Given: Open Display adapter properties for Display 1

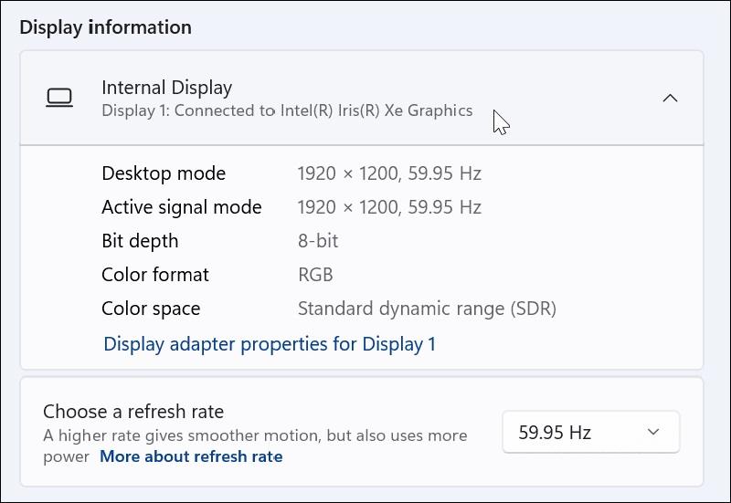Looking at the screenshot, I should click(270, 344).
